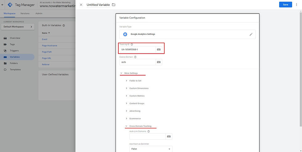Click the Google Analytics Settings gear icon
This screenshot has height=152, width=302.
point(125,34)
